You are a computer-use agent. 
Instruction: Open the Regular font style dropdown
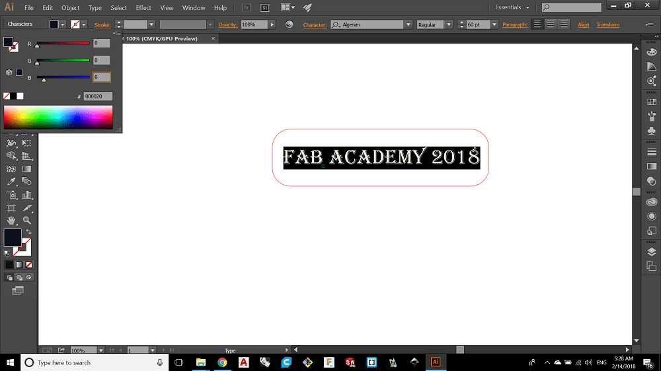point(449,24)
